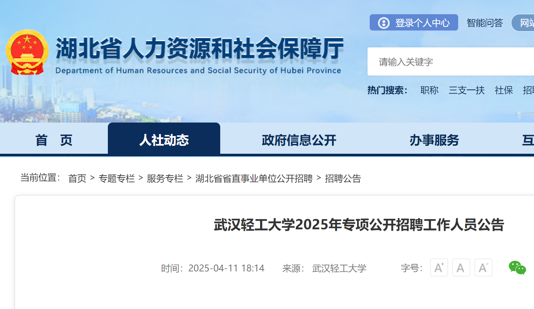The width and height of the screenshot is (534, 309).
Task: Click 湖北省省直事业单位公开招聘 breadcrumb
Action: (254, 178)
